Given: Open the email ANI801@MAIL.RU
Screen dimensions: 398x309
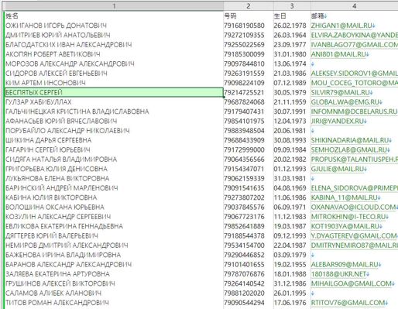Looking at the screenshot, I should [x=338, y=54].
